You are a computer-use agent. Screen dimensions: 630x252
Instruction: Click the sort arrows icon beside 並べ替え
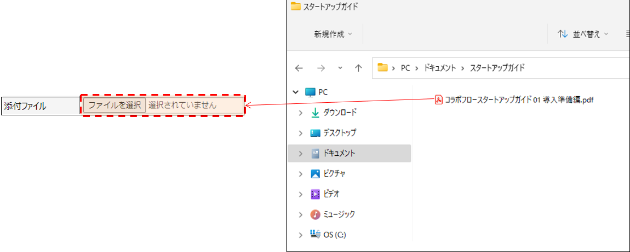[562, 34]
